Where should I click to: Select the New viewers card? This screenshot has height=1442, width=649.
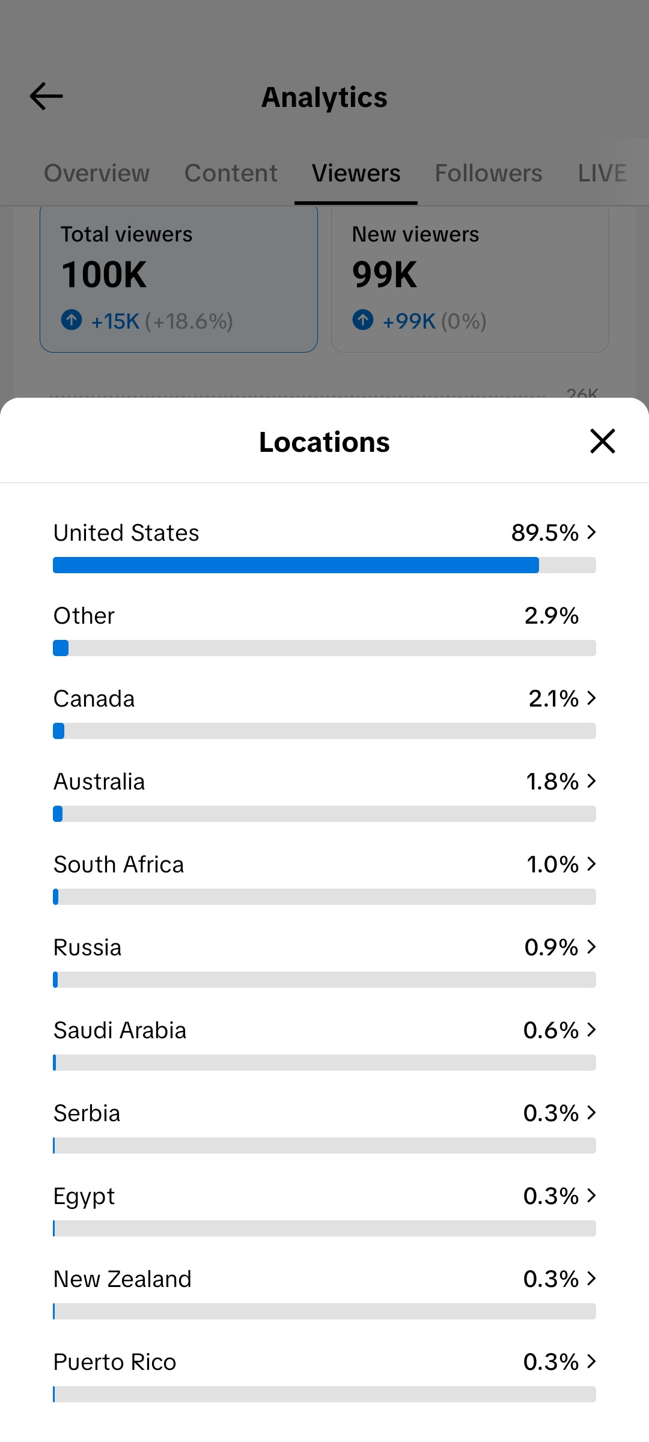[470, 278]
